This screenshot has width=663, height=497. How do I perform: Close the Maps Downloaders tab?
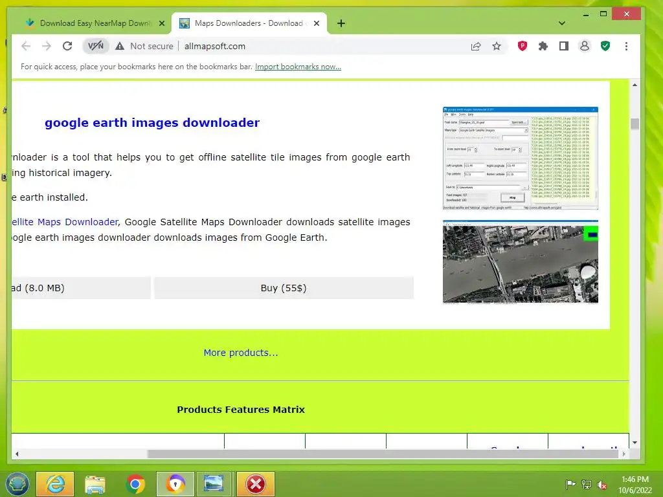pyautogui.click(x=316, y=23)
